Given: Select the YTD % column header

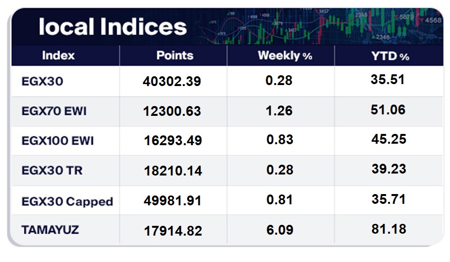Looking at the screenshot, I should coord(389,56).
